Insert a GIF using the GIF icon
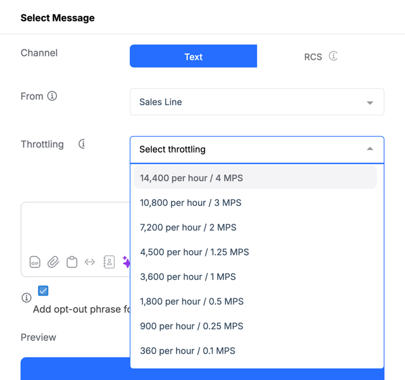Image resolution: width=405 pixels, height=380 pixels. [35, 262]
